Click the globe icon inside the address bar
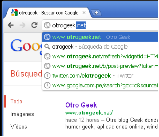159x137 pixels. (47, 25)
